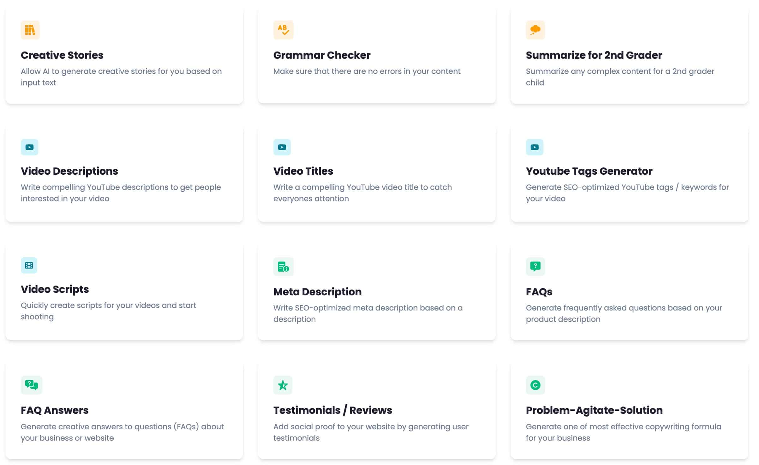This screenshot has height=465, width=759.
Task: Click the orange books icon for Creative Stories
Action: coord(30,30)
